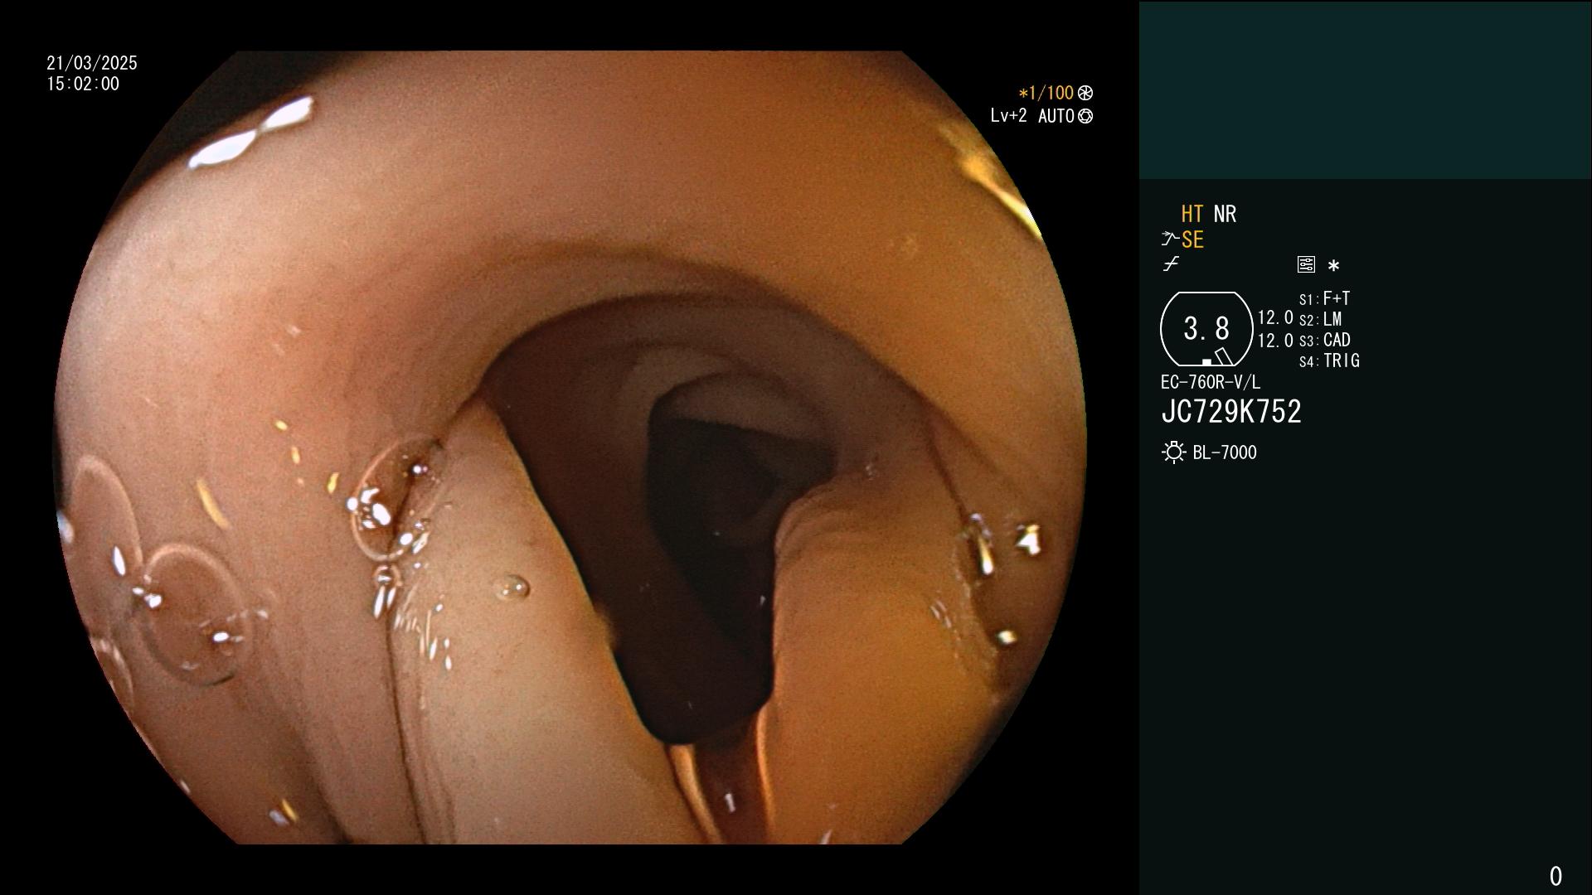Click the BL-7000 light source label
Image resolution: width=1592 pixels, height=895 pixels.
pyautogui.click(x=1225, y=452)
